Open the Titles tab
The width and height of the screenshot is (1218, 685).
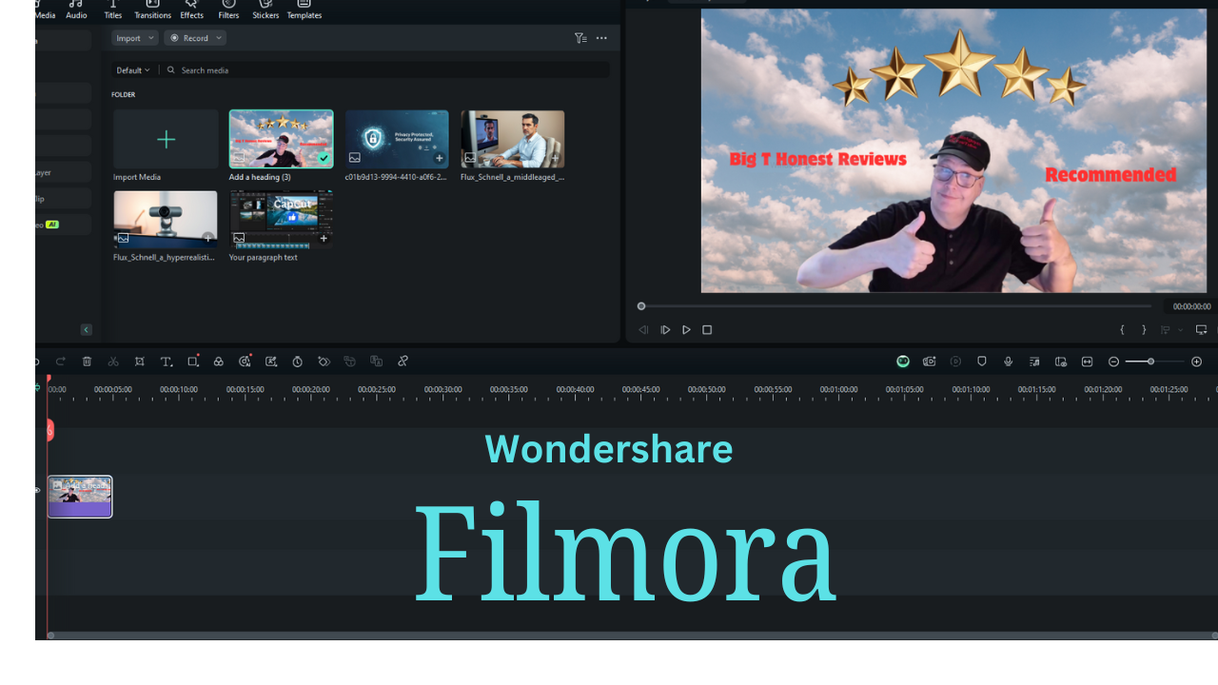(113, 10)
